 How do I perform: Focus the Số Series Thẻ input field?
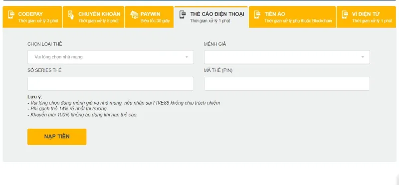[110, 84]
